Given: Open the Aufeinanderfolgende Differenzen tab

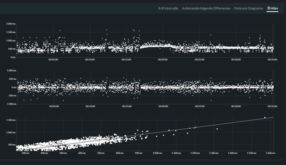Looking at the screenshot, I should (x=206, y=8).
